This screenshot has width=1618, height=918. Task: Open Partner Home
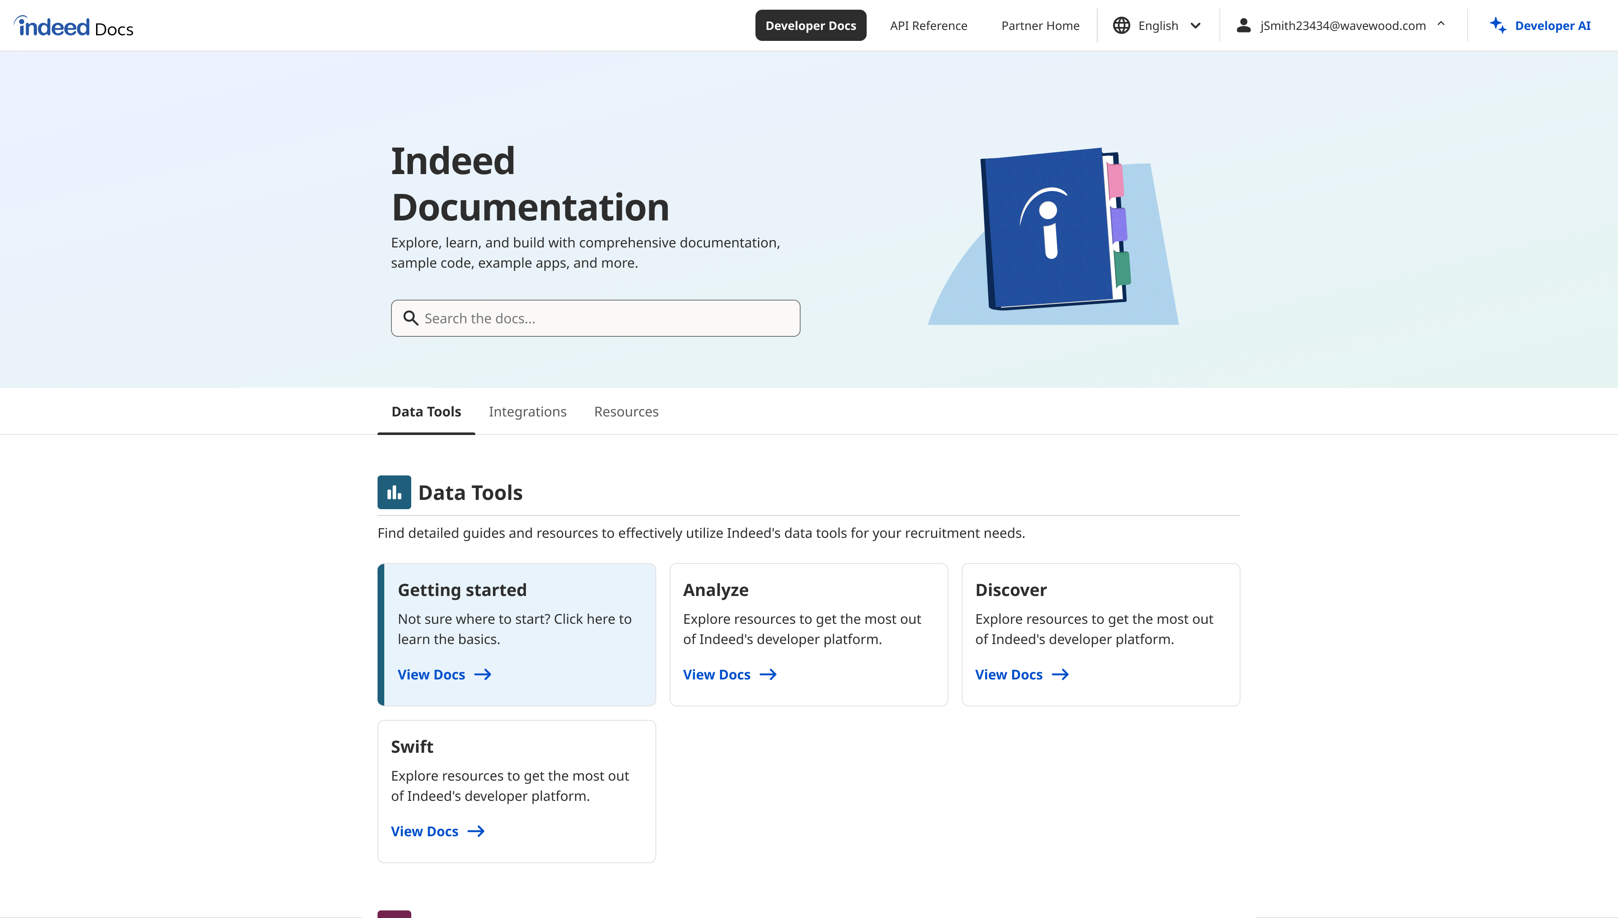coord(1040,26)
